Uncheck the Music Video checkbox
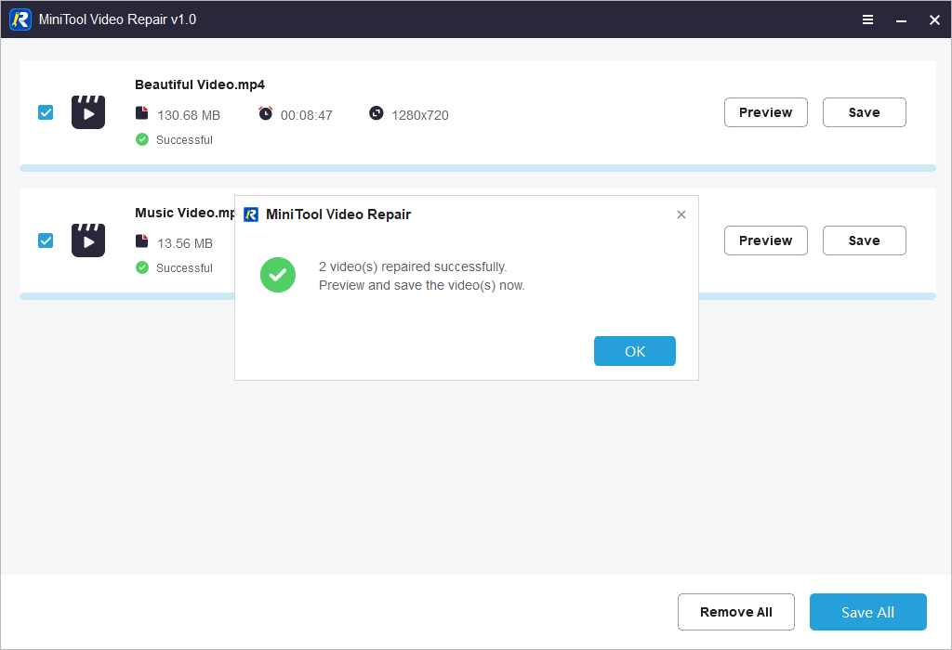The image size is (952, 650). [x=46, y=240]
